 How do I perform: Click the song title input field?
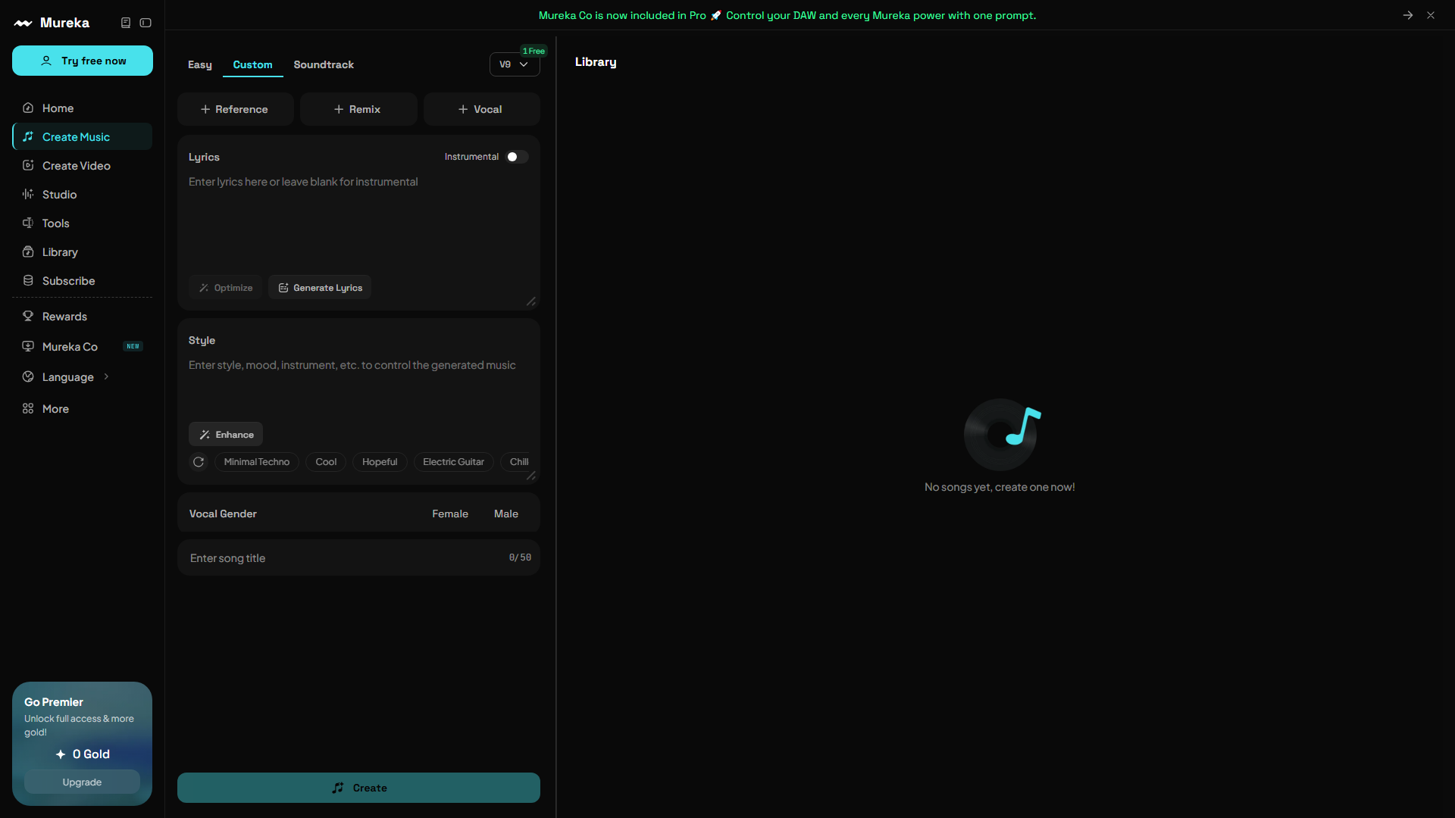coord(358,558)
